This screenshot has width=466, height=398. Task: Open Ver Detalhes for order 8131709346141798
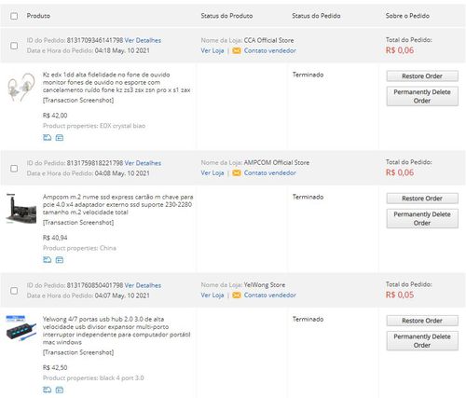click(x=143, y=40)
